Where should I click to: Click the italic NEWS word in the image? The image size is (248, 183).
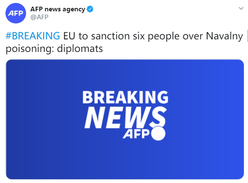(125, 117)
